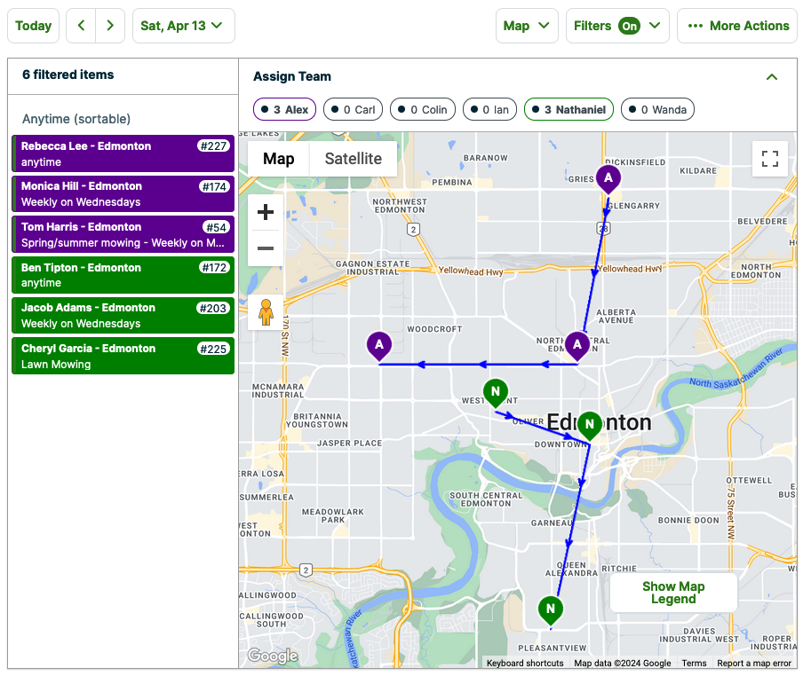Viewport: 803px width, 676px height.
Task: Click the map fullscreen icon
Action: click(770, 158)
